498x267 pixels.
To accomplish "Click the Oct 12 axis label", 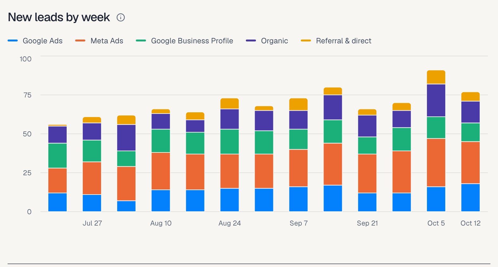I will pos(471,223).
